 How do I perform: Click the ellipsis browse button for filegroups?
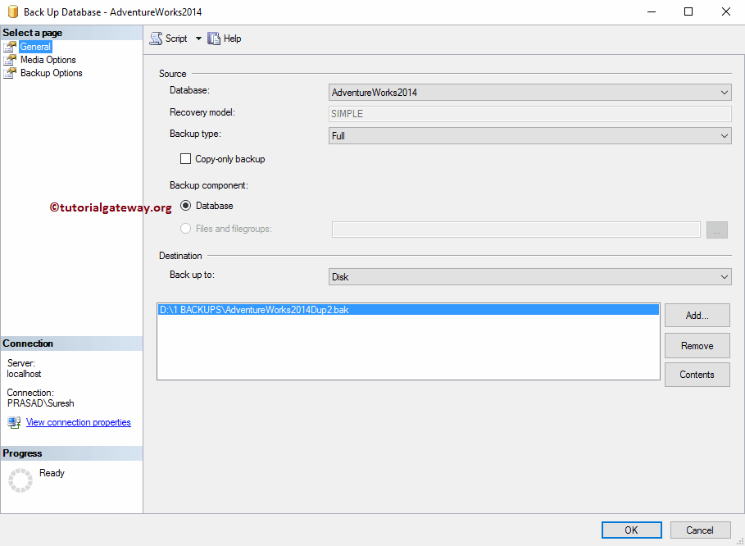pos(717,230)
